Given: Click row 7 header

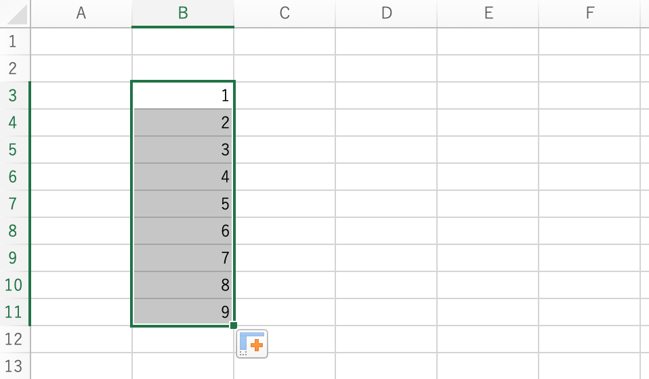Looking at the screenshot, I should [14, 204].
